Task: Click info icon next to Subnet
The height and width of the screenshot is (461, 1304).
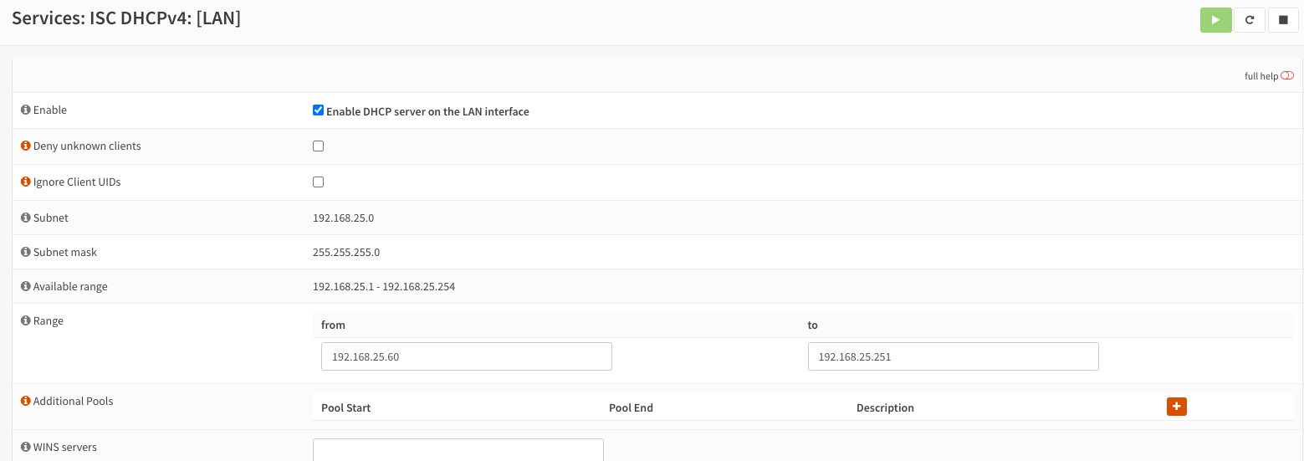Action: 26,218
